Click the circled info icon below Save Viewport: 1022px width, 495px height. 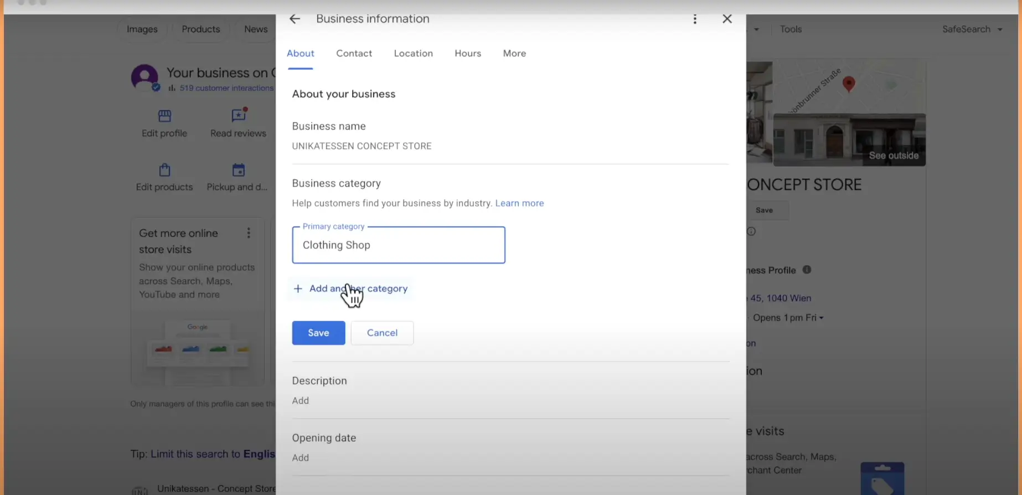point(751,231)
